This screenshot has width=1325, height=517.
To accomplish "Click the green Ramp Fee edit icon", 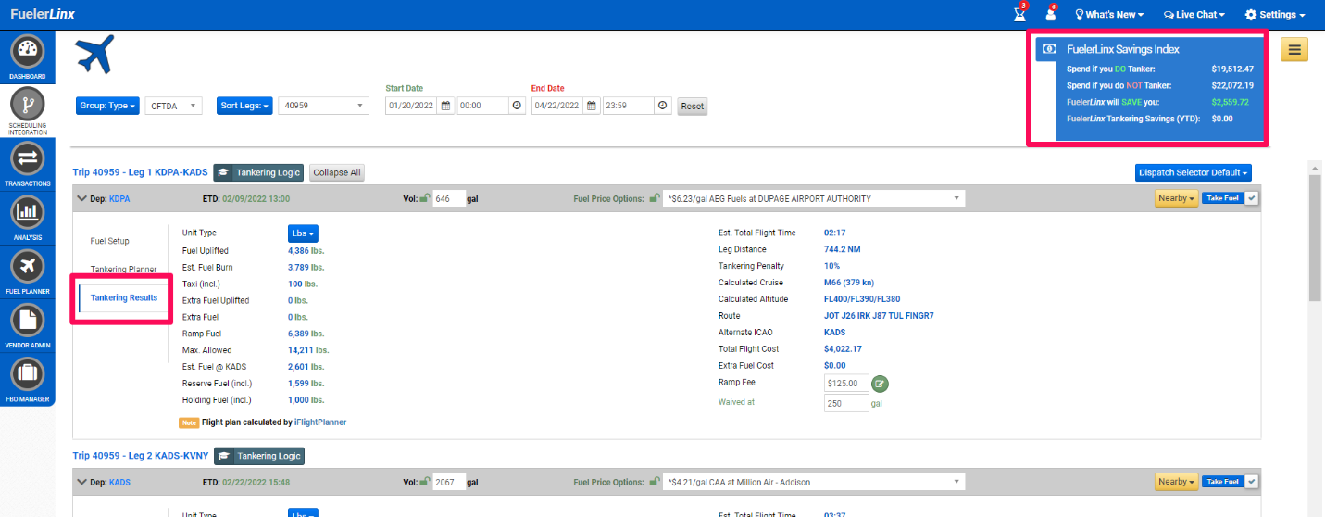I will pos(881,383).
